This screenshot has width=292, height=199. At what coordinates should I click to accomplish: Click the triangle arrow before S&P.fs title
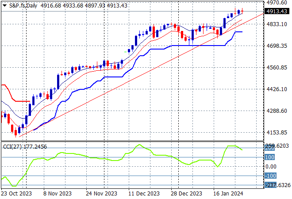point(4,5)
